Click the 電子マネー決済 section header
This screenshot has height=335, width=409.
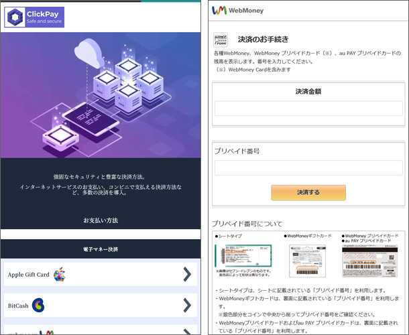(x=101, y=249)
